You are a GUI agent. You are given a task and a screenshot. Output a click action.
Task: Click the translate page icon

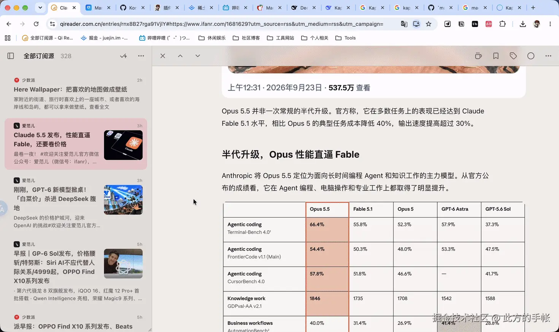(x=404, y=24)
